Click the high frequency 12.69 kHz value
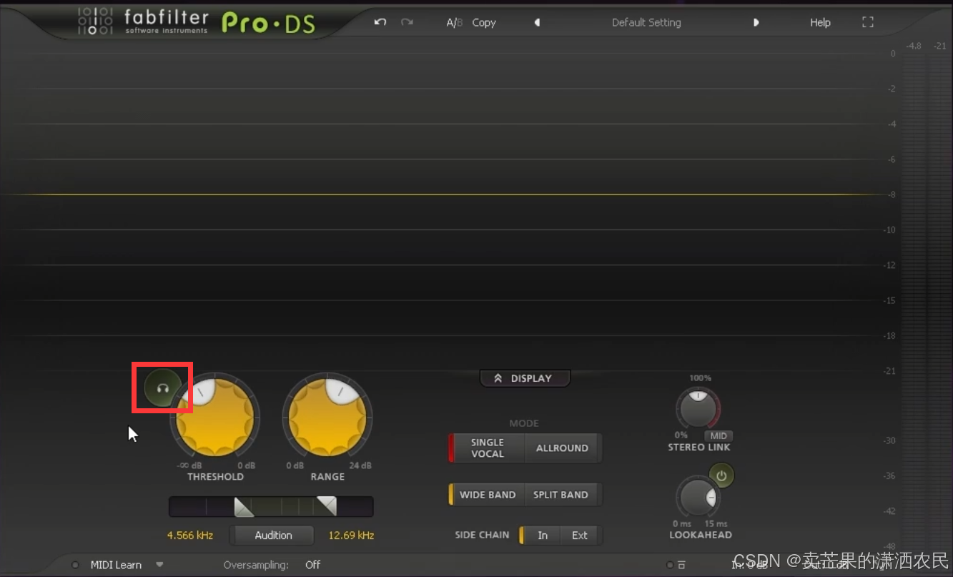This screenshot has height=577, width=953. click(x=351, y=536)
